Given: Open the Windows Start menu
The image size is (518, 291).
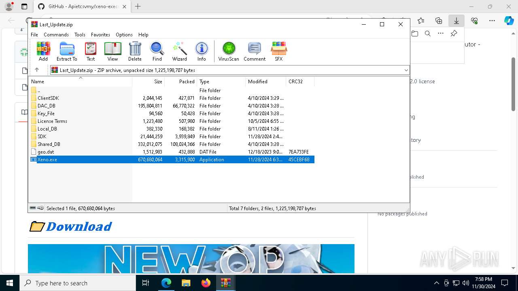Looking at the screenshot, I should [x=10, y=283].
